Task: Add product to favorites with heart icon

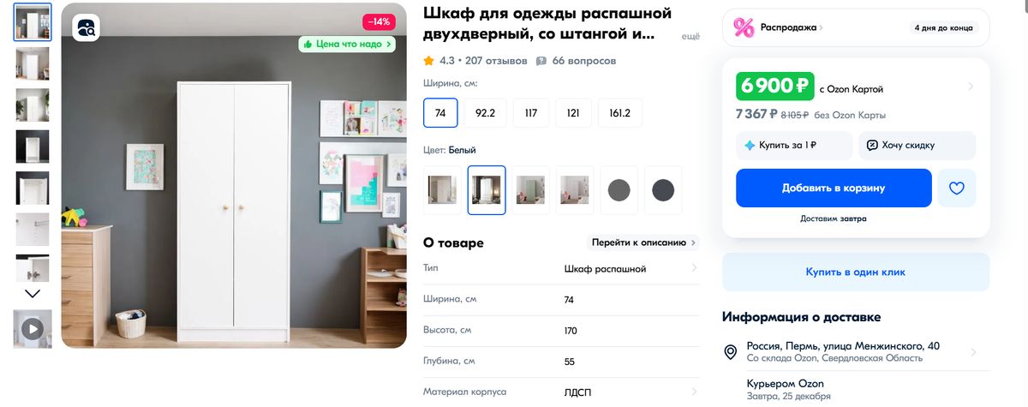Action: (x=957, y=188)
